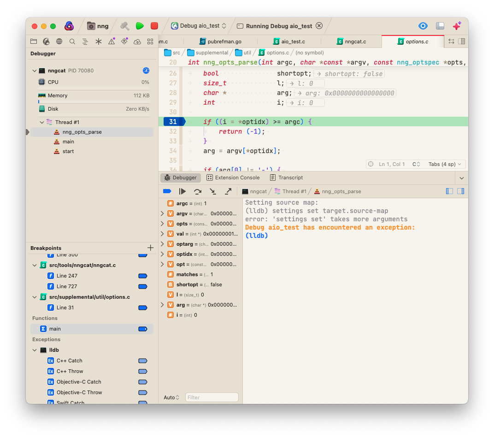The width and height of the screenshot is (494, 438).
Task: Select the Debugger bottom tab
Action: pyautogui.click(x=181, y=178)
